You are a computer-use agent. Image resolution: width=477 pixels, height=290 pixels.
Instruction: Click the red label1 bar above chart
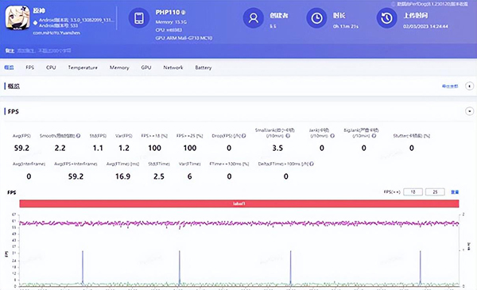tap(239, 203)
